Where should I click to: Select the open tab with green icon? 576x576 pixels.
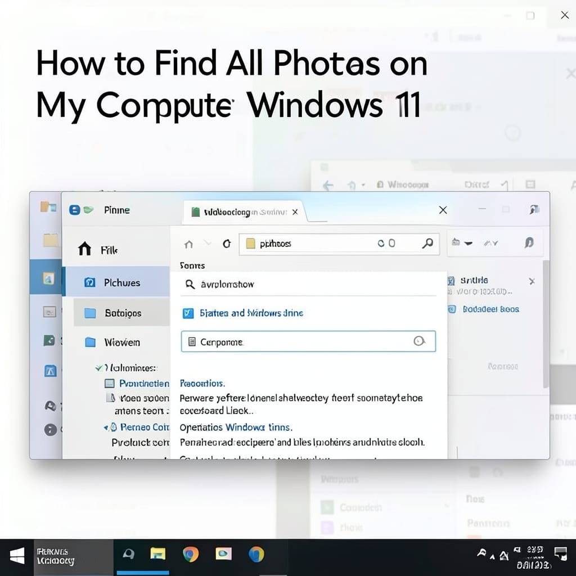(244, 212)
